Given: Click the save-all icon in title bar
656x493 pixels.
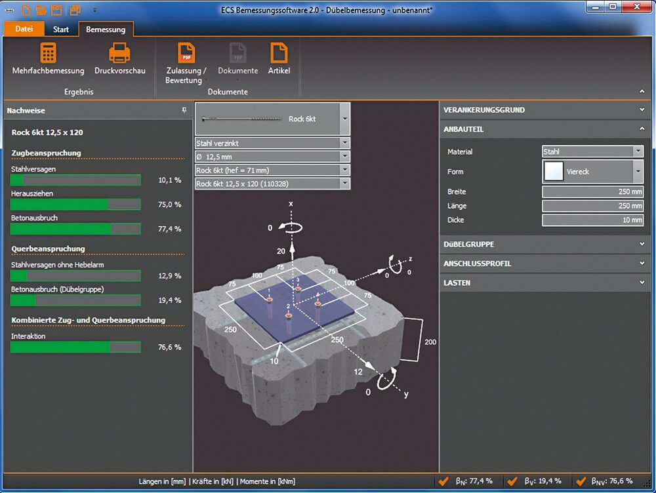Looking at the screenshot, I should tap(75, 10).
